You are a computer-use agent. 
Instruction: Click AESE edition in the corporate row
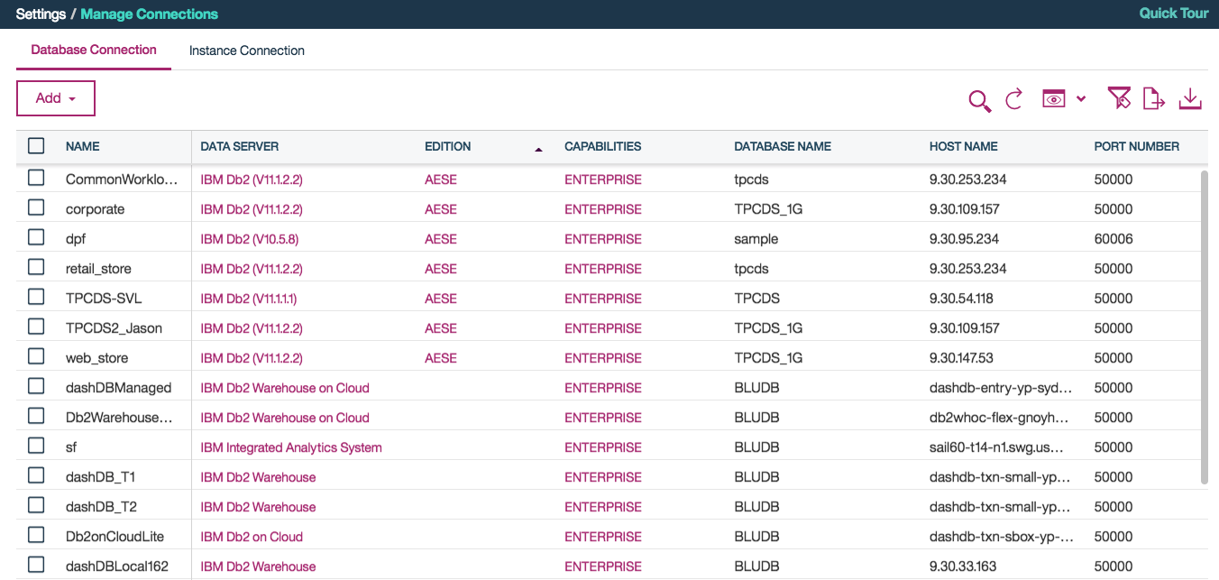point(441,209)
